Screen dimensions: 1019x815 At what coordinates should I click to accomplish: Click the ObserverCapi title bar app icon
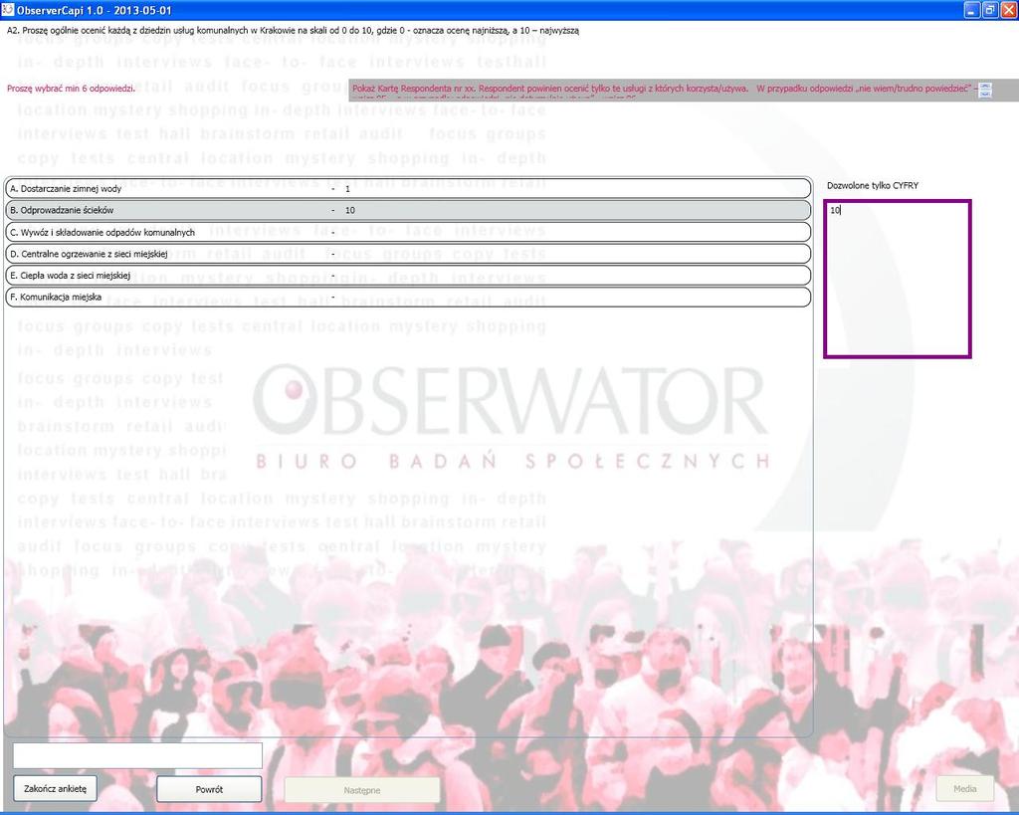tap(7, 10)
